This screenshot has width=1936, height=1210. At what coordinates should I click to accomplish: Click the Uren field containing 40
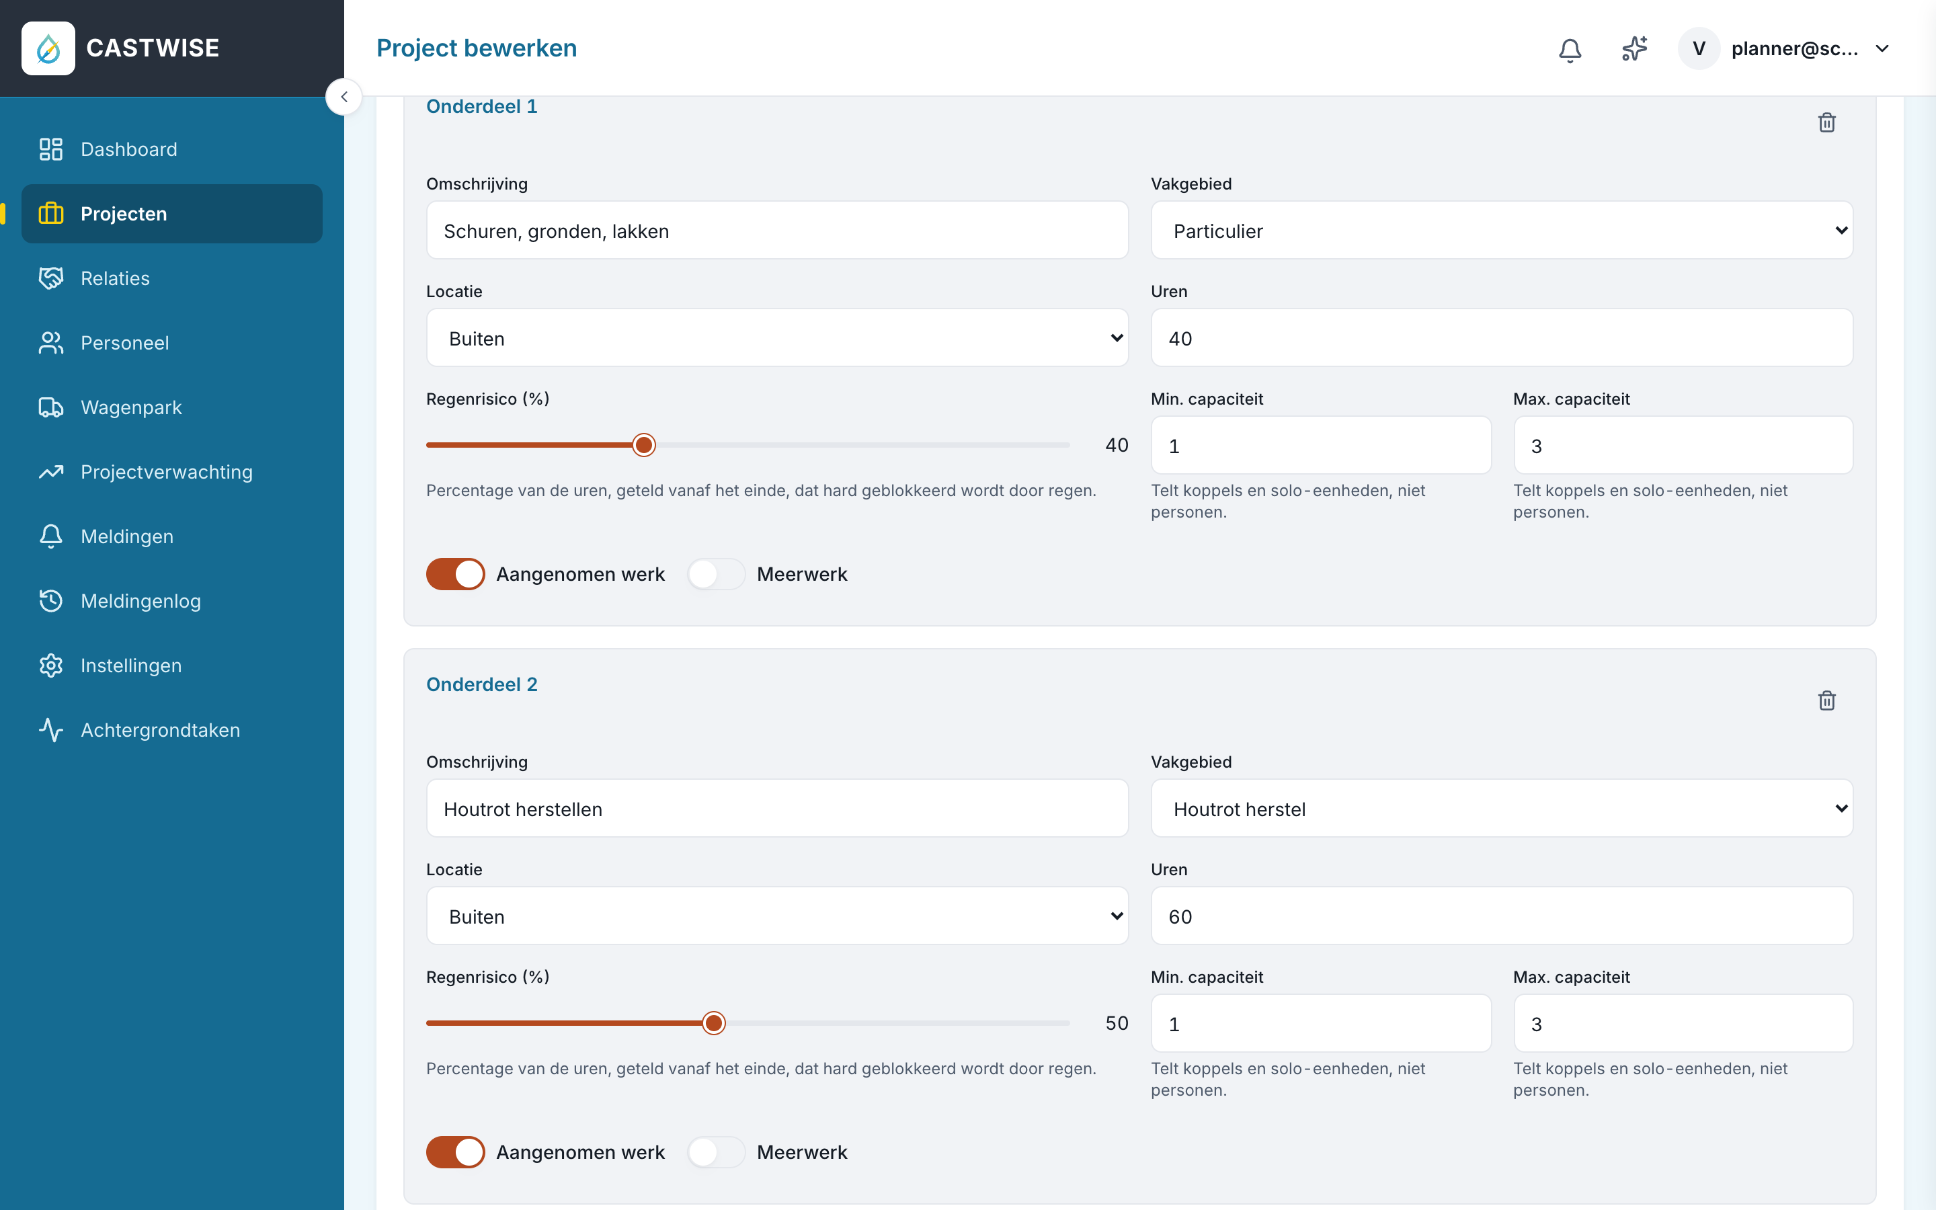pos(1502,337)
